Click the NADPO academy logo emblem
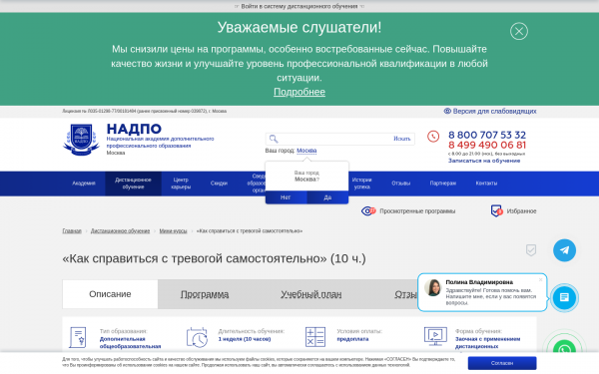 [x=82, y=140]
